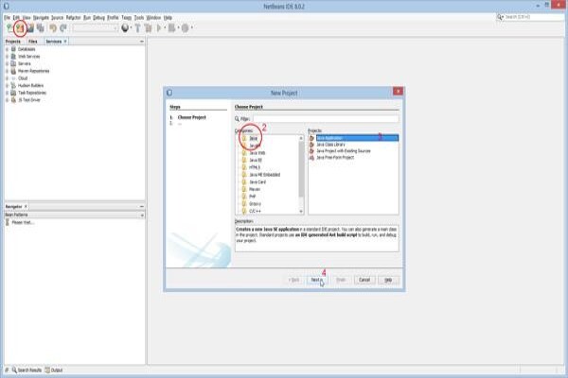568x378 pixels.
Task: Click the Back button in dialog
Action: 293,280
